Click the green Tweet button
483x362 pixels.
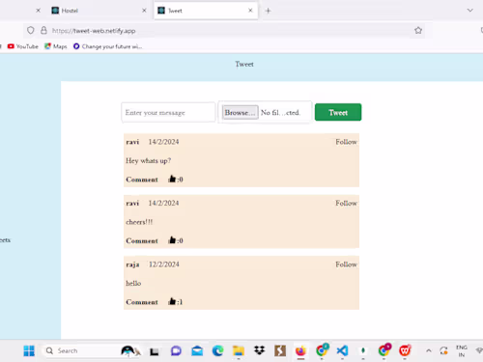click(x=338, y=112)
